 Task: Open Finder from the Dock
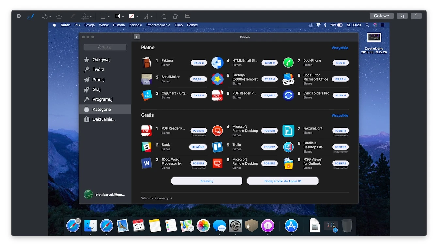point(90,226)
